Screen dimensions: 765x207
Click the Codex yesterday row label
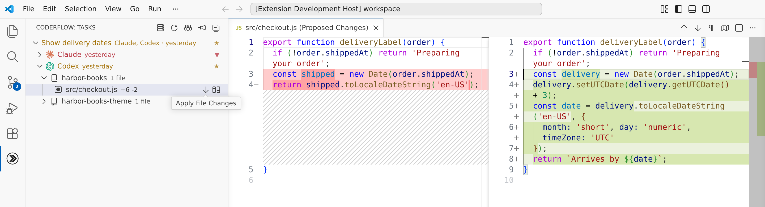click(85, 66)
